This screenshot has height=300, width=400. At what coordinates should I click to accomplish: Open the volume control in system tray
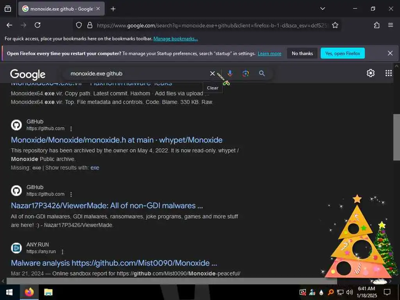[350, 292]
